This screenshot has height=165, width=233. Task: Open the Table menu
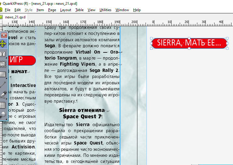tap(79, 10)
